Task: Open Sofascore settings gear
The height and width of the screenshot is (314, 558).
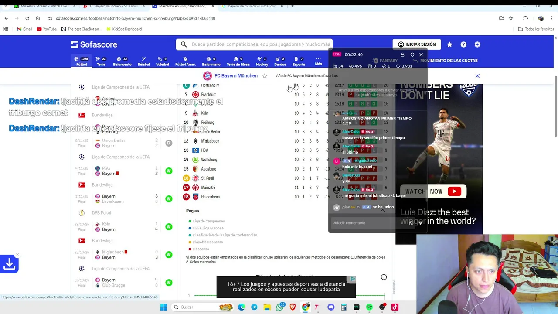Action: click(x=477, y=44)
